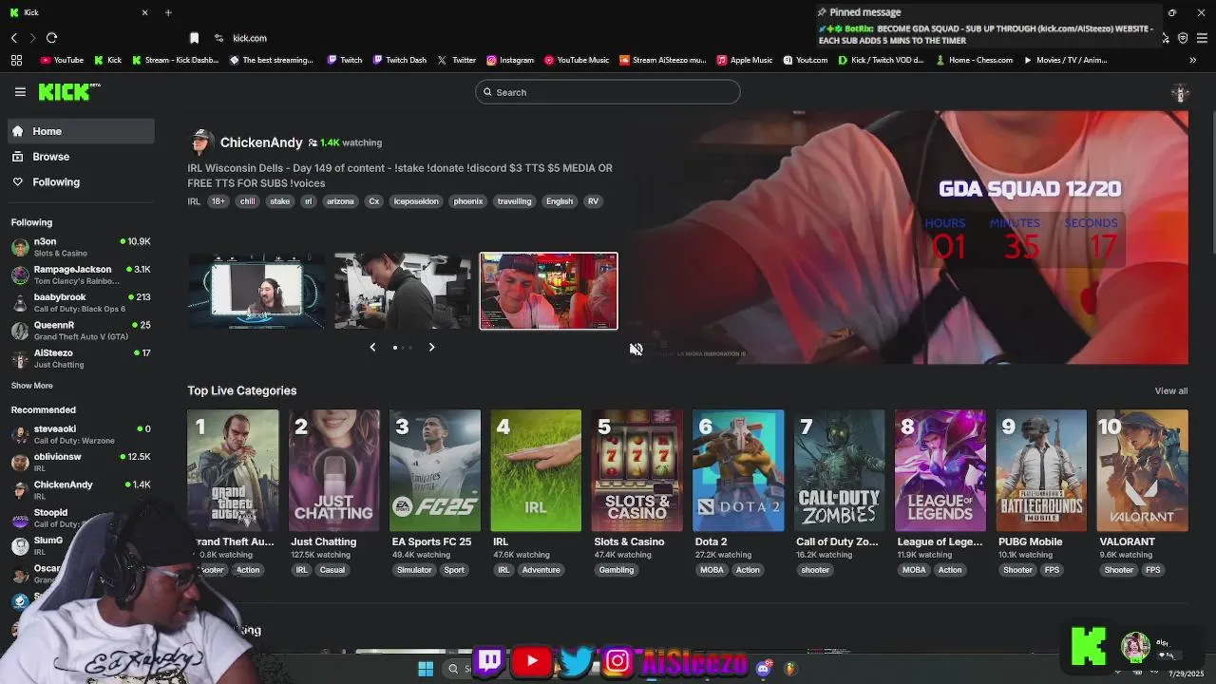Click the iceposeidon stream tag

(x=416, y=201)
